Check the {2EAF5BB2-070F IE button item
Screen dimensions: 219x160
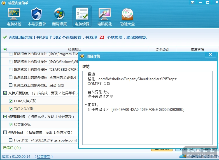10,69
